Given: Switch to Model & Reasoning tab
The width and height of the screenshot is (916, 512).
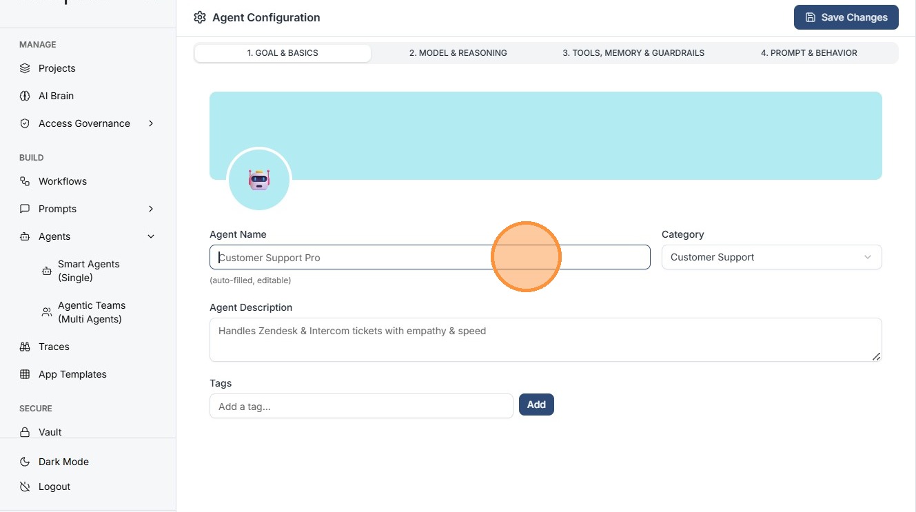Looking at the screenshot, I should (x=458, y=53).
